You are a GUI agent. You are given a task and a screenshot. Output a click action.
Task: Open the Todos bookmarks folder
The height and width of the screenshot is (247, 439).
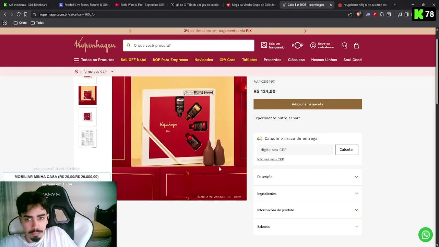click(x=37, y=23)
